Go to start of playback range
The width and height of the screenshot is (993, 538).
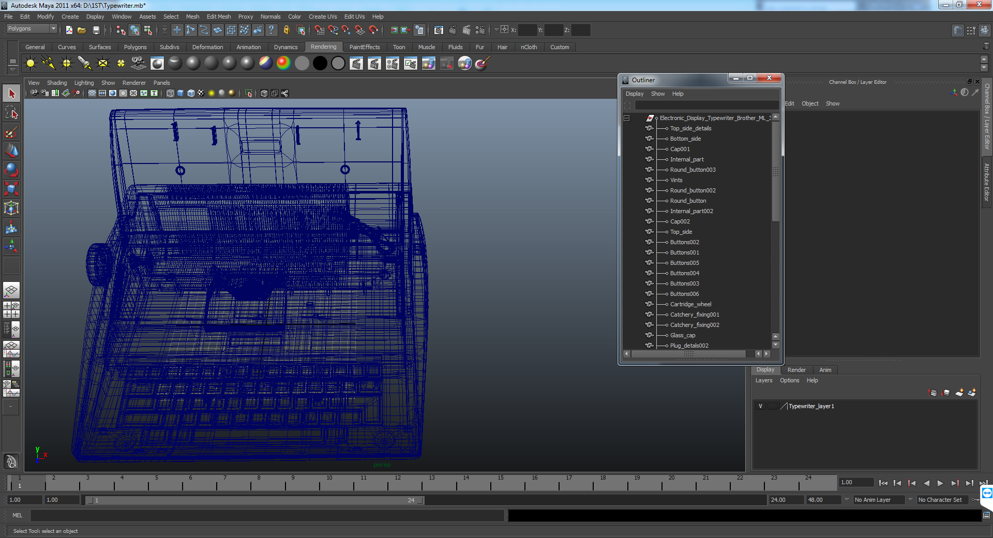[x=883, y=483]
